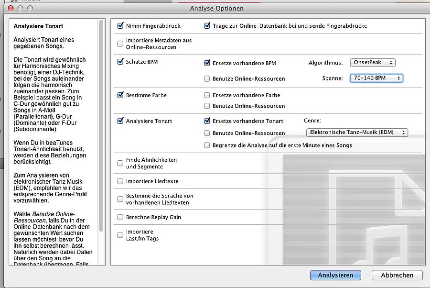Image resolution: width=430 pixels, height=288 pixels.
Task: Uncheck the Bestimme Farbe option
Action: 120,95
